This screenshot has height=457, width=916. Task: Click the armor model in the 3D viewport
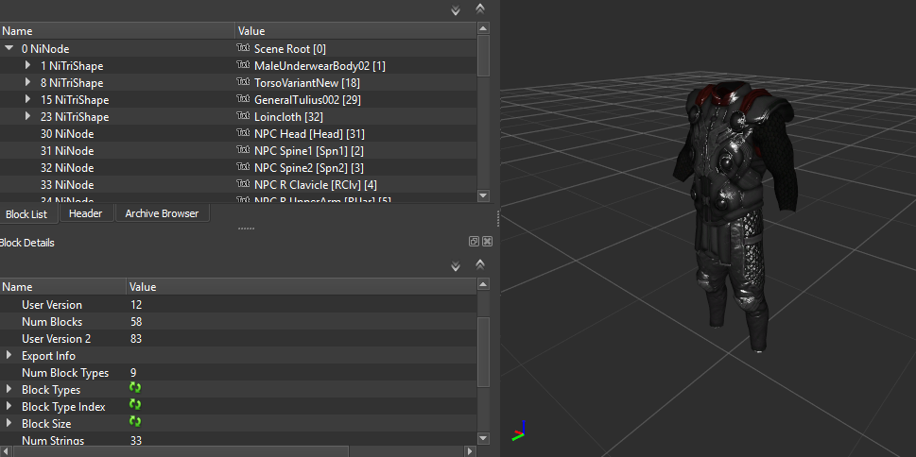coord(734,216)
